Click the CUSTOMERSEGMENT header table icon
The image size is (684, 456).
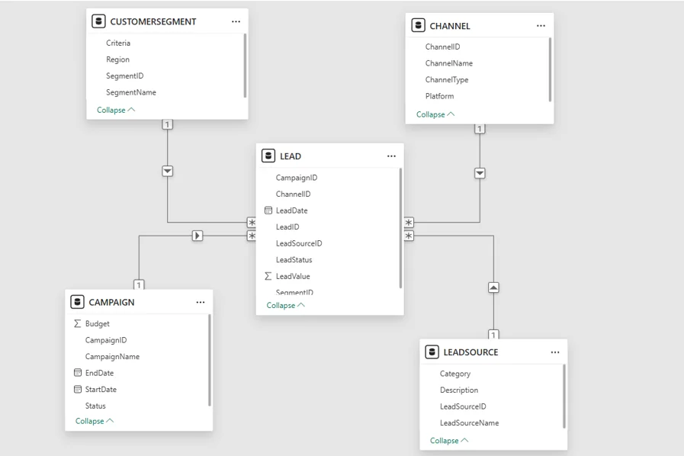[98, 21]
